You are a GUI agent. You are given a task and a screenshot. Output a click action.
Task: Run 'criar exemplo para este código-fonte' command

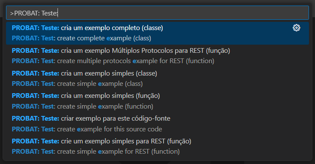[x=115, y=118]
